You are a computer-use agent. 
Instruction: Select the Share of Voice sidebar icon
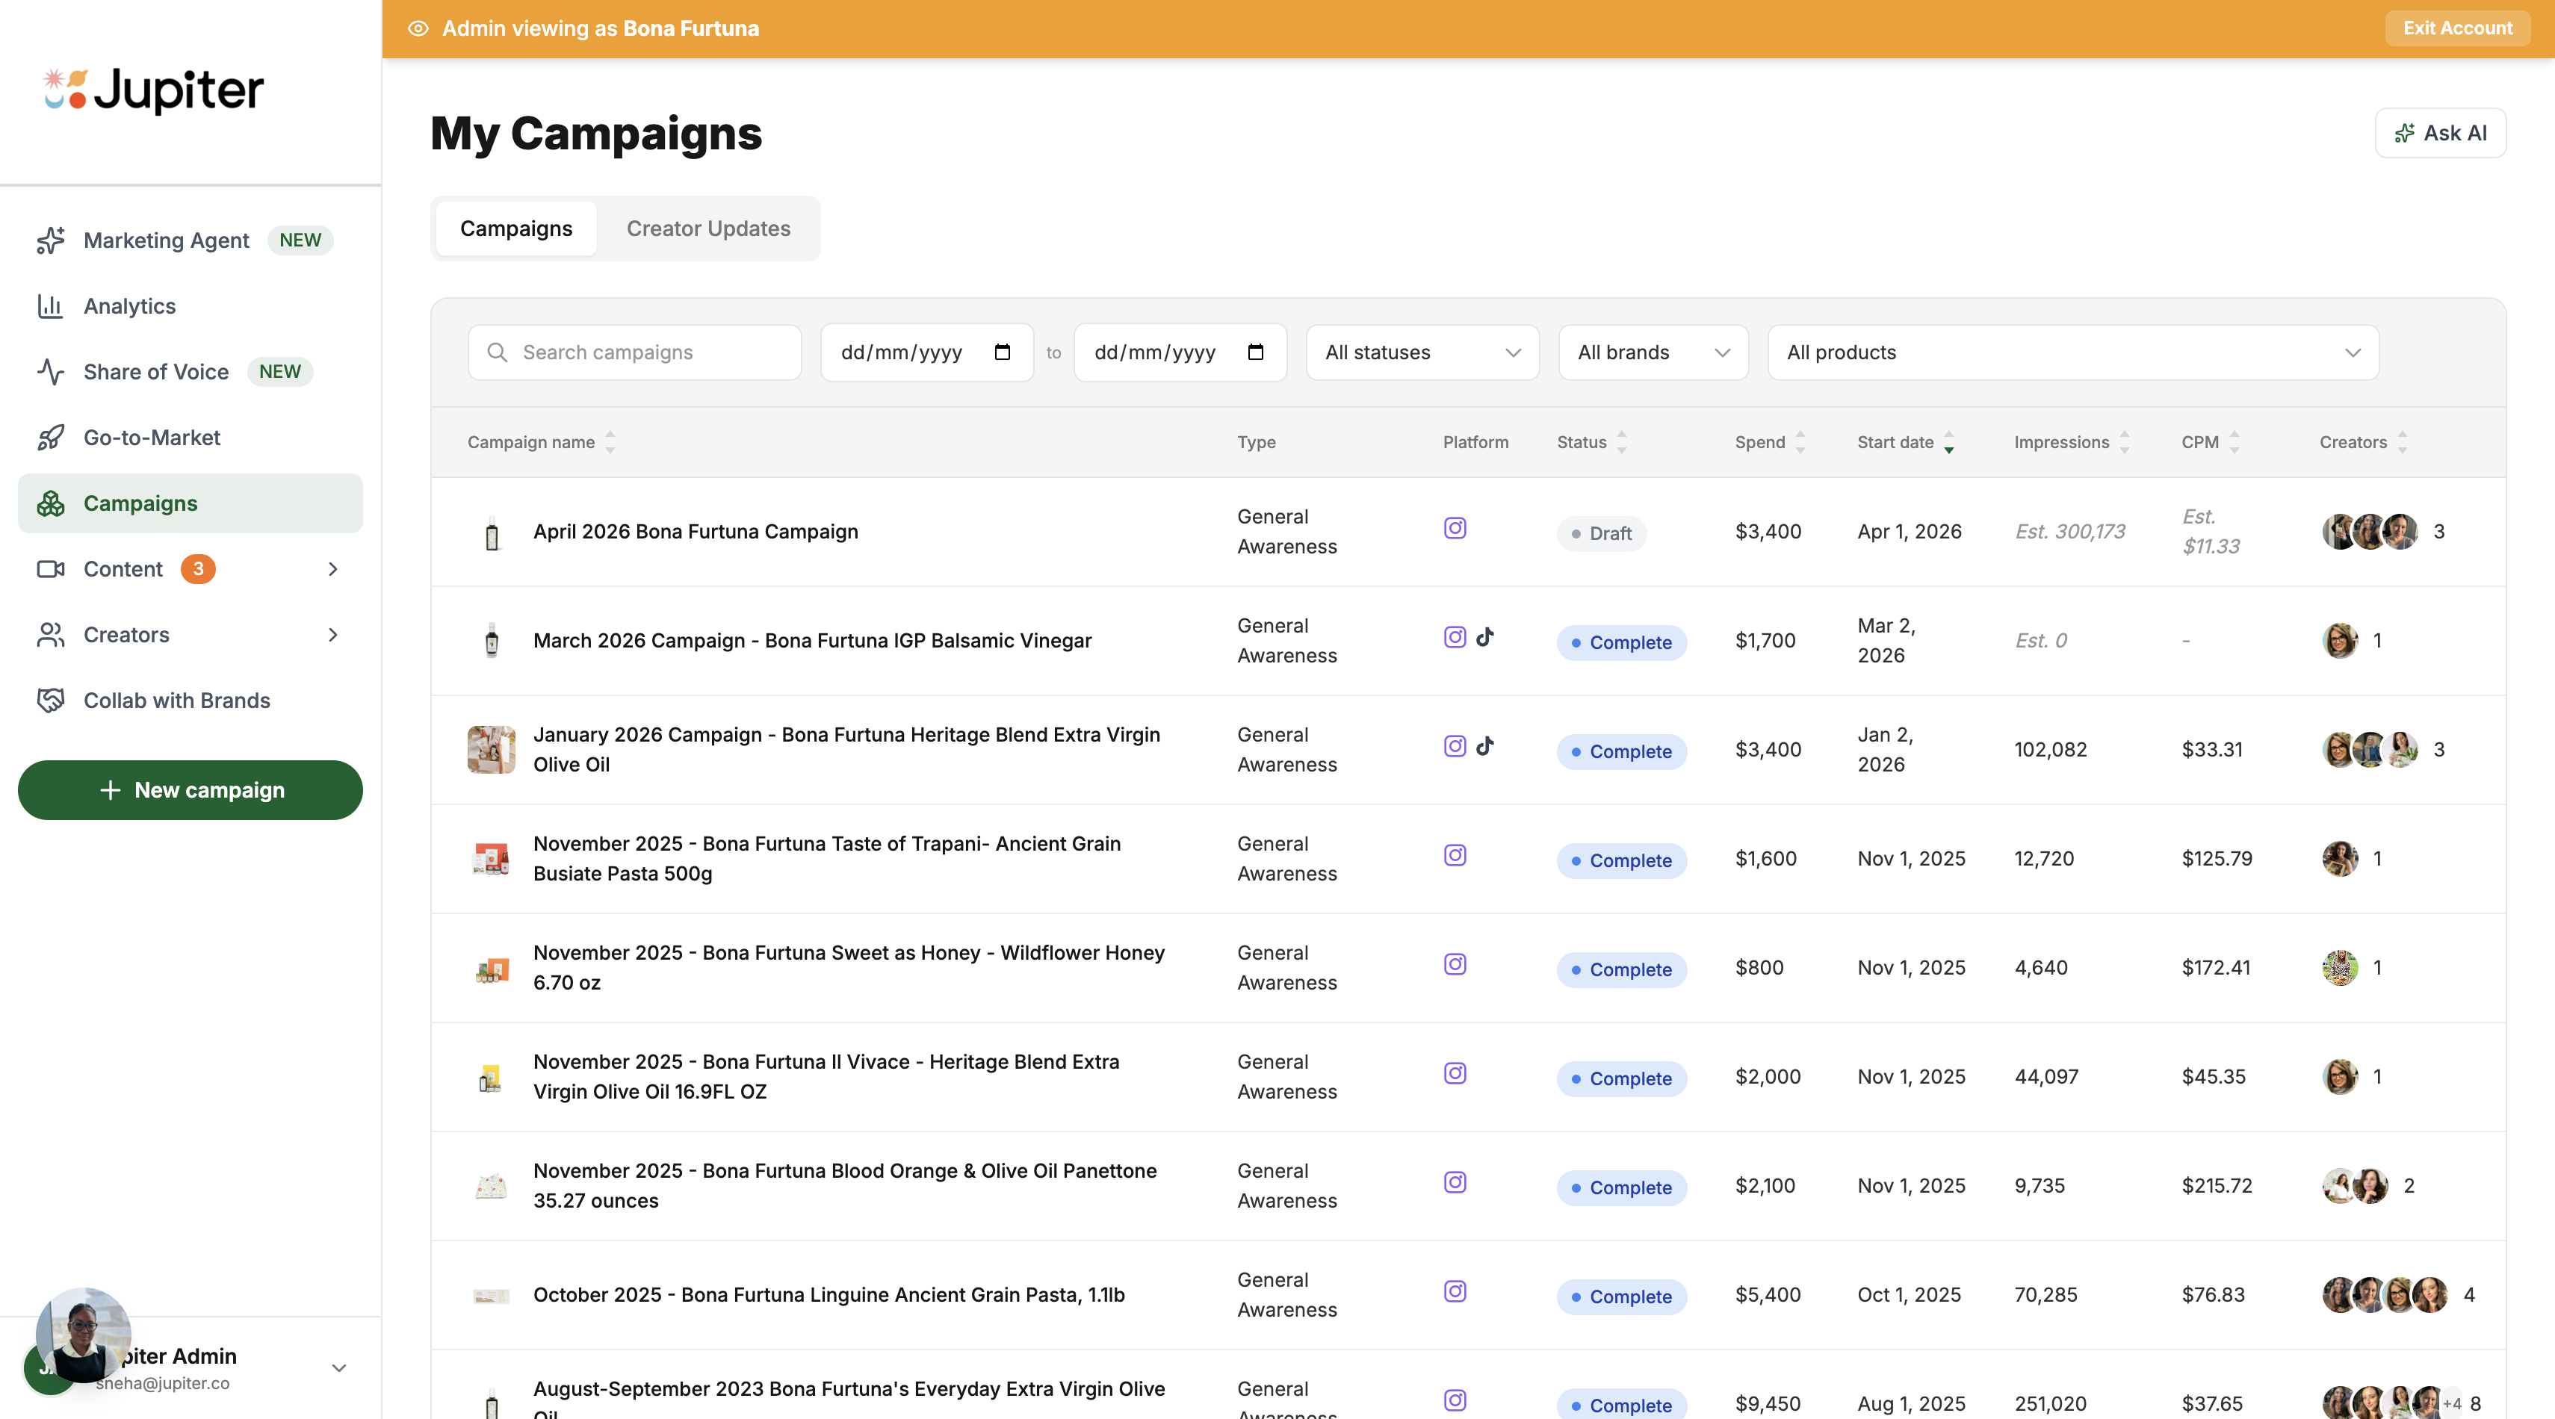51,372
